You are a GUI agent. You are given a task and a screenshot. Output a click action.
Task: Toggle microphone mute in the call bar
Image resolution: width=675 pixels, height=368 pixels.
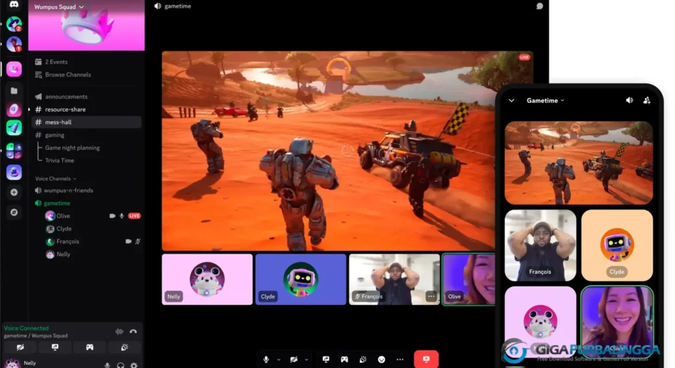point(266,359)
